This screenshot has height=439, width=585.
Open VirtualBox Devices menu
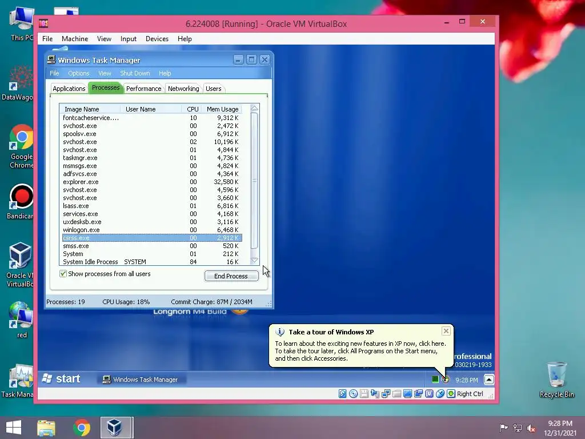[x=157, y=39]
